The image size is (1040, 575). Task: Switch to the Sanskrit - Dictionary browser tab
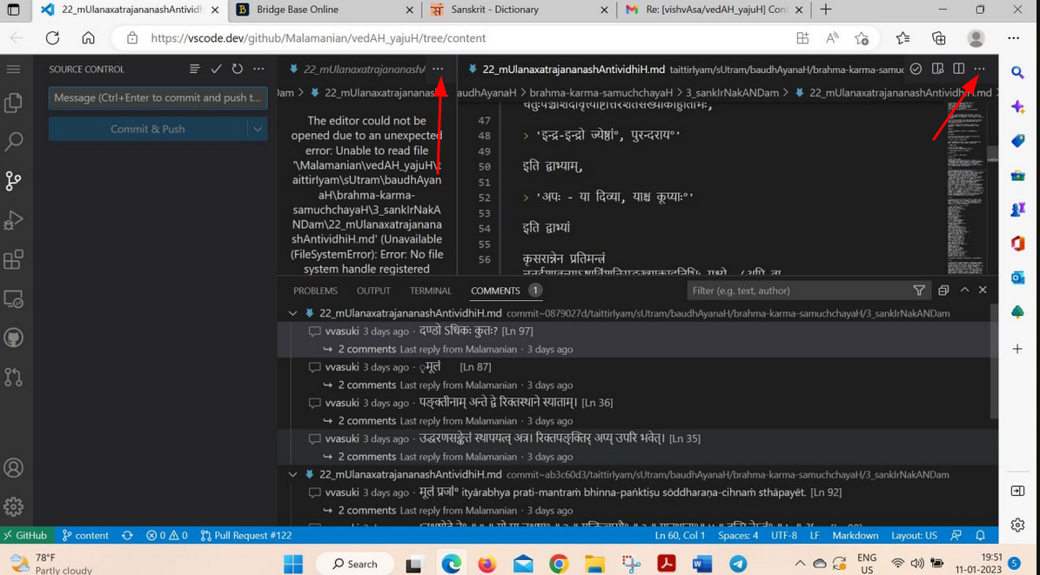click(x=518, y=10)
